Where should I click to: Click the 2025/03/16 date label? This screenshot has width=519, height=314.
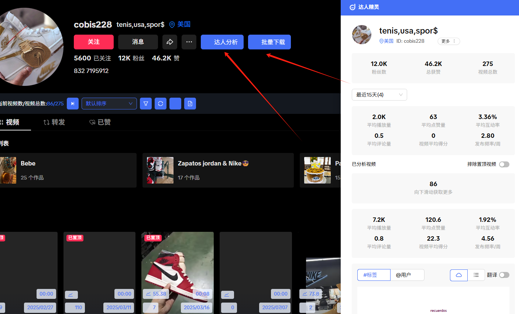pos(197,307)
